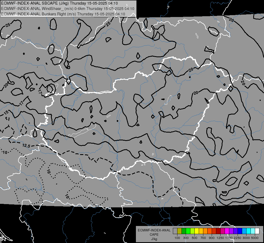Click the Bunkers Right title line
This screenshot has height=243, width=264.
tap(63, 14)
